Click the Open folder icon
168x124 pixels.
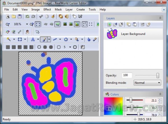point(14,17)
